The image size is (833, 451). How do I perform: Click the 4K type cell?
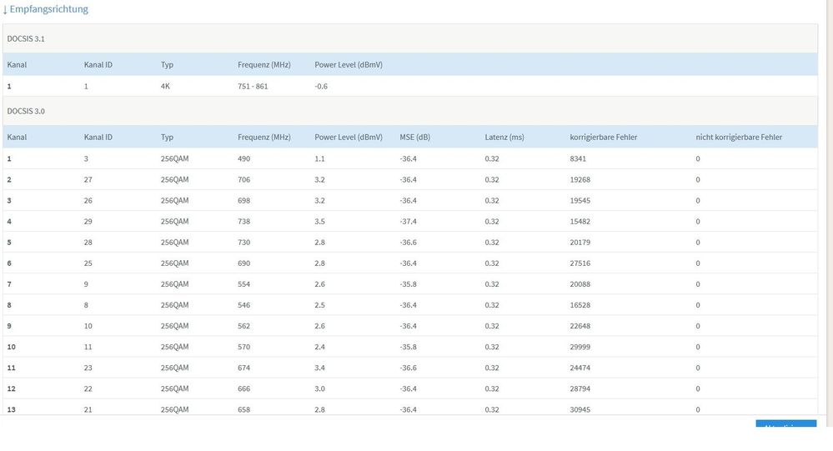coord(165,86)
